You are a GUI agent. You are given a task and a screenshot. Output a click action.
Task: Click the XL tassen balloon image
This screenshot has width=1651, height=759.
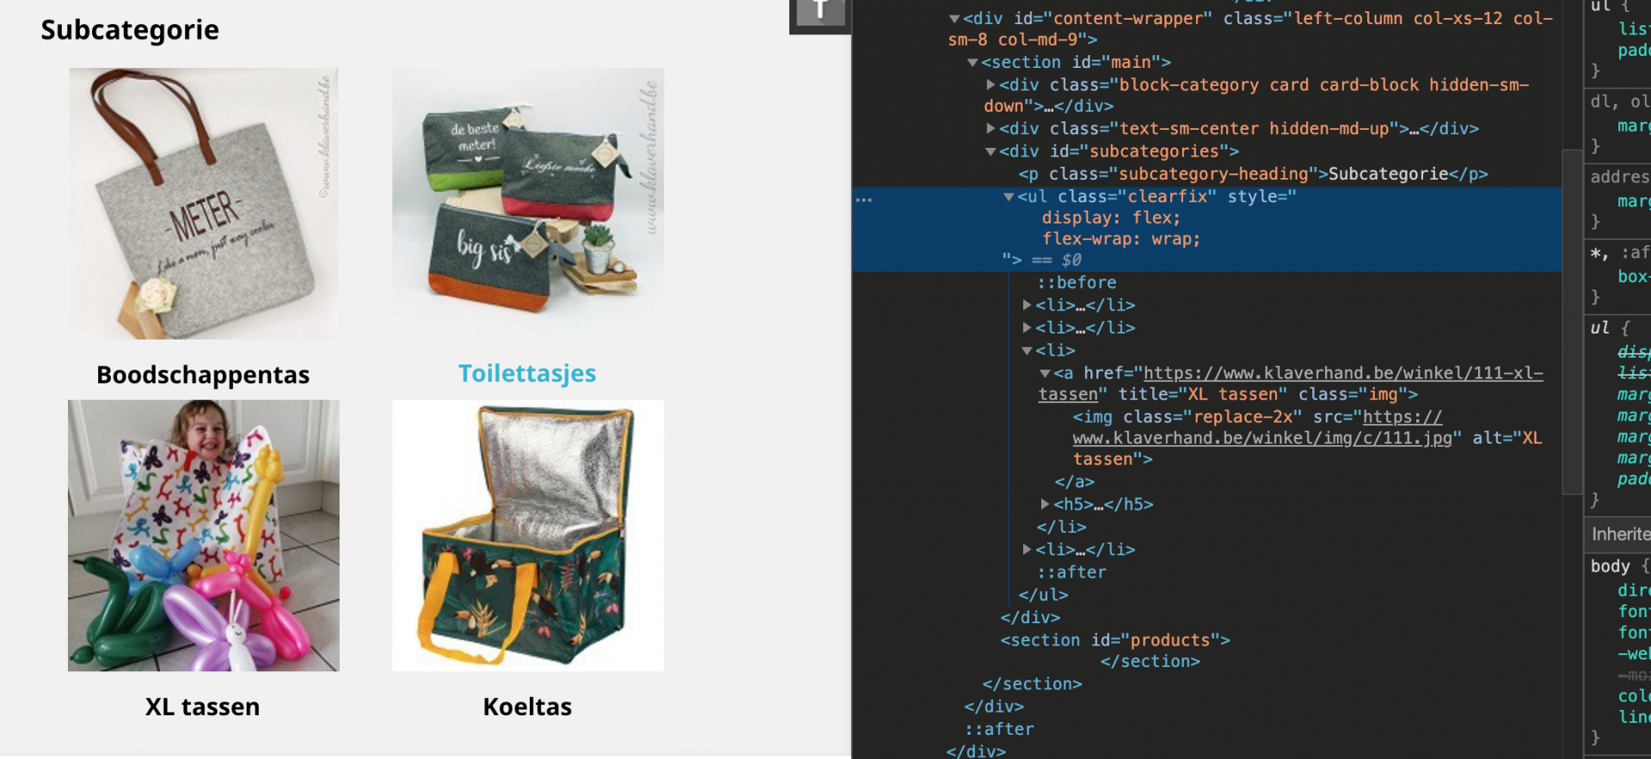pyautogui.click(x=204, y=536)
